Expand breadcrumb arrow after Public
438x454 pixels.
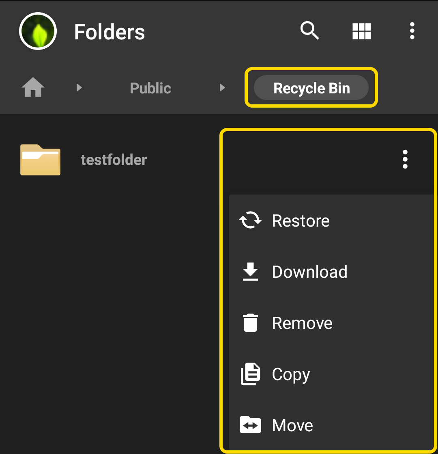tap(222, 87)
